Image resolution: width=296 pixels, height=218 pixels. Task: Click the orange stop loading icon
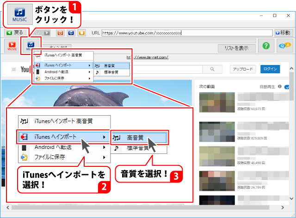point(60,33)
